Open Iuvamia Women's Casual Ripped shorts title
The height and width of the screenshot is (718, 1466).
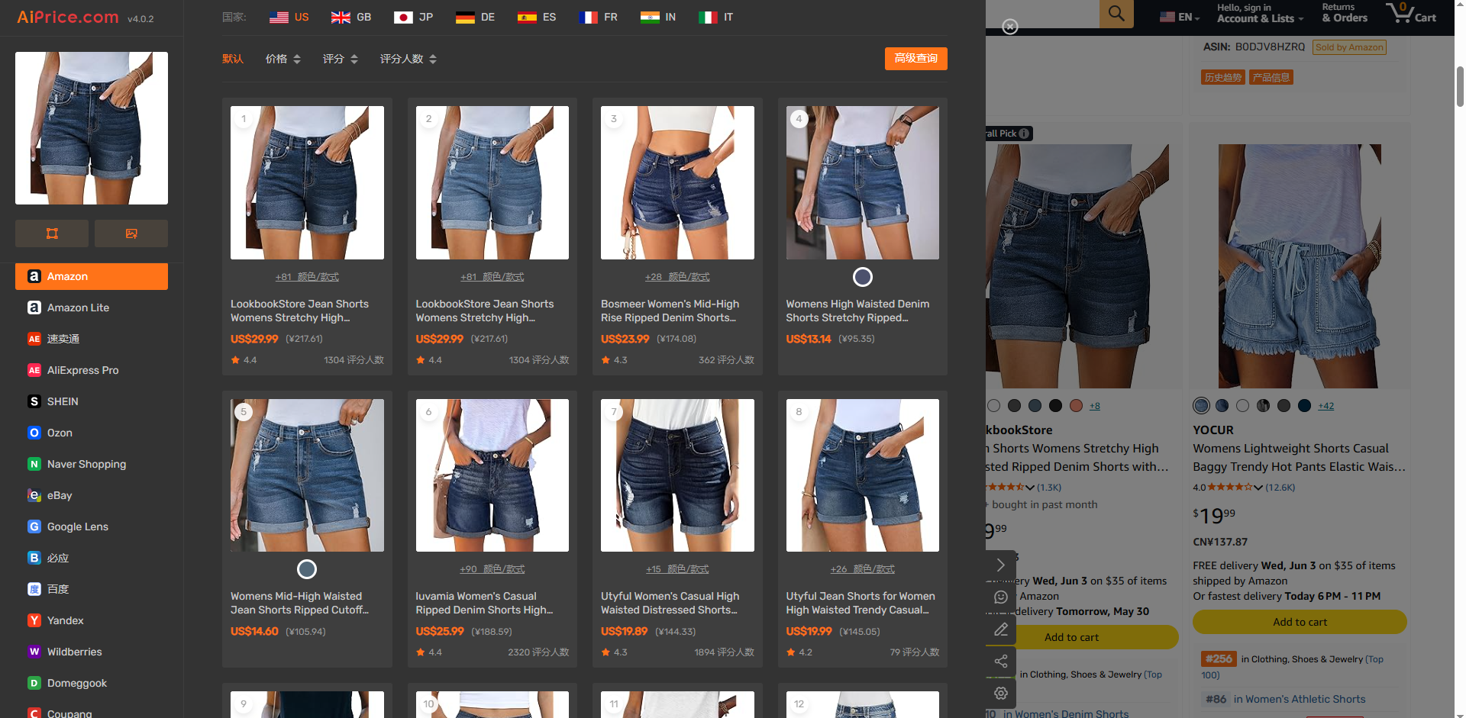point(484,603)
